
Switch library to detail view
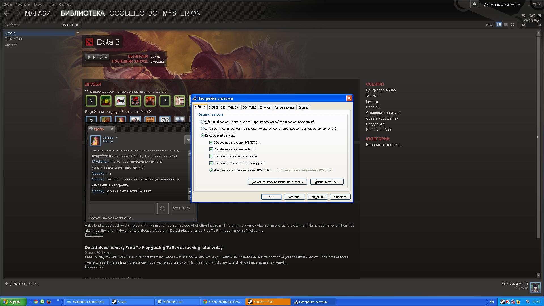[x=499, y=24]
